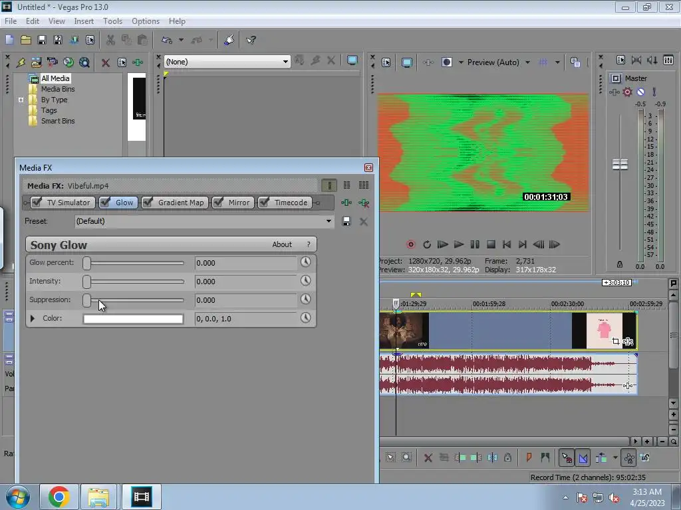Click the Suppression value field
The image size is (681, 510).
click(246, 300)
